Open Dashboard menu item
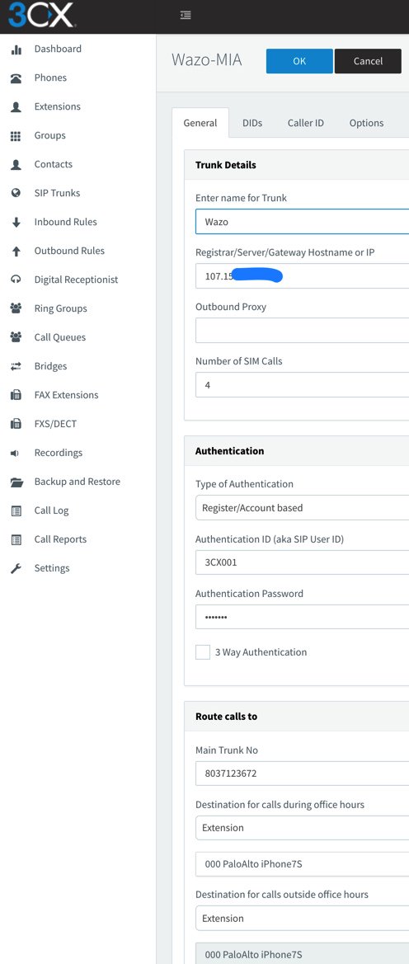 (x=58, y=49)
